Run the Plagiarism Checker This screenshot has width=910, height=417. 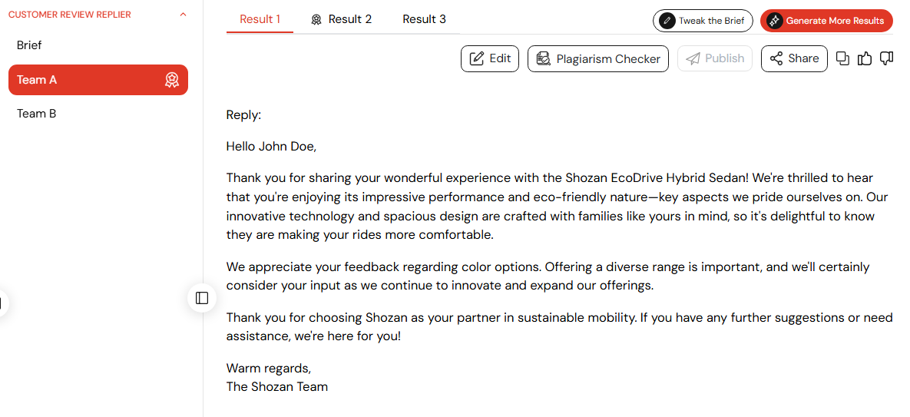pyautogui.click(x=597, y=58)
